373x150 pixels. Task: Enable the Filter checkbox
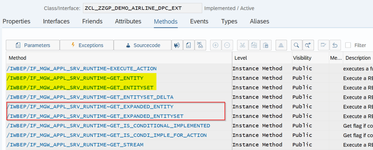tap(348, 45)
